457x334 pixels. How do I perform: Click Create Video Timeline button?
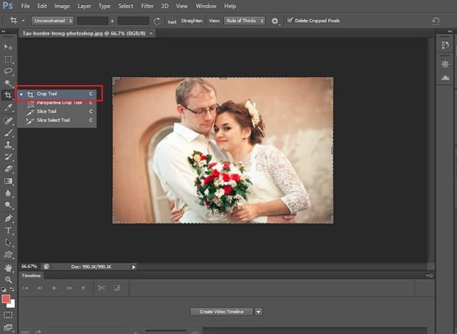tap(221, 311)
